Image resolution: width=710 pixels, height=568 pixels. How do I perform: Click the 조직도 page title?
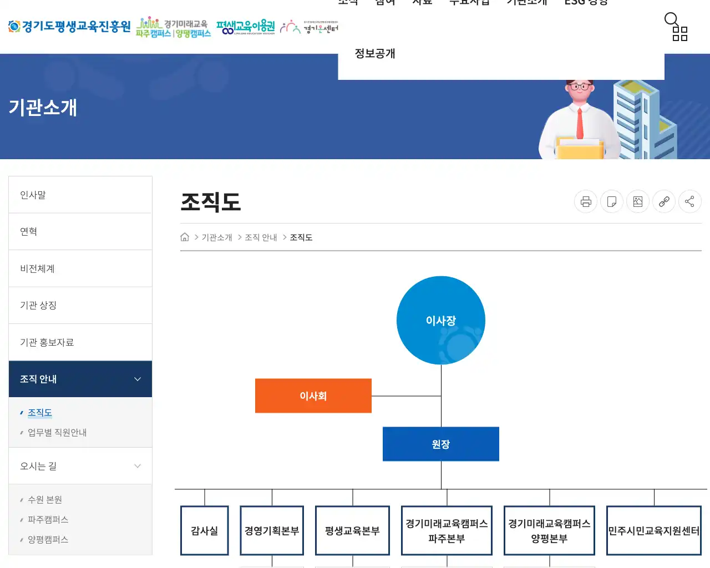click(x=211, y=202)
